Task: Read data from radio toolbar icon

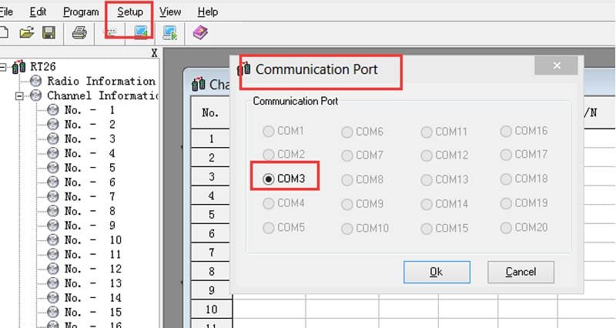Action: coord(141,32)
